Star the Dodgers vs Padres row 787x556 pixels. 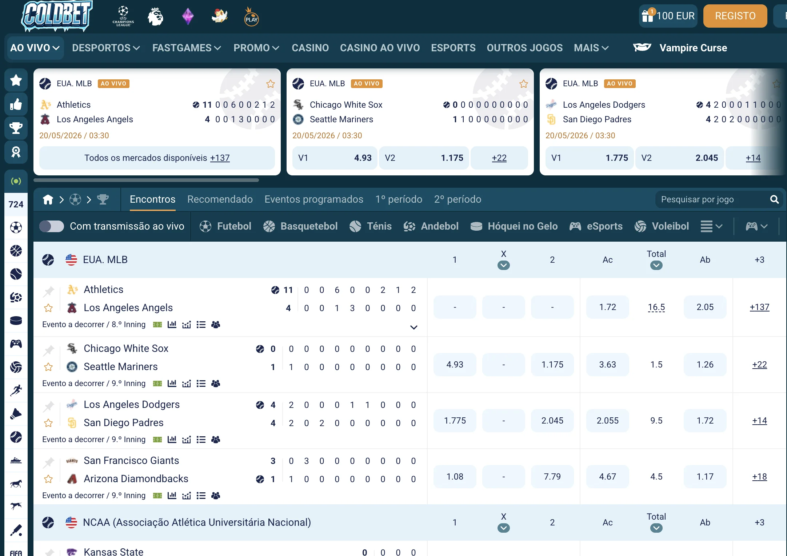click(x=48, y=423)
